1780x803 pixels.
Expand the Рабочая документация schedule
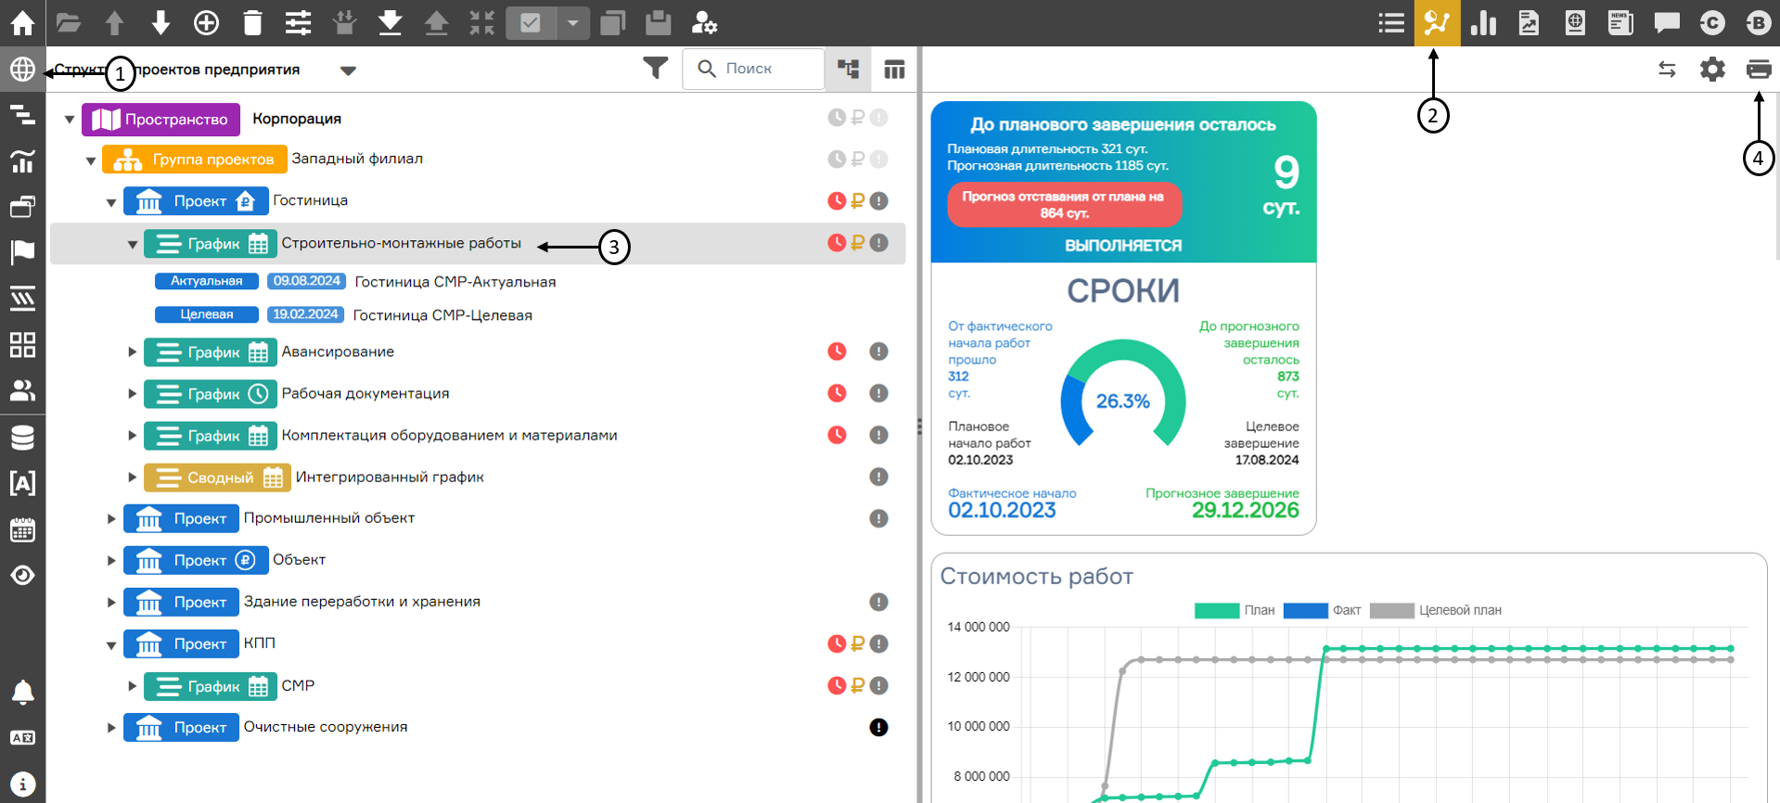coord(133,394)
